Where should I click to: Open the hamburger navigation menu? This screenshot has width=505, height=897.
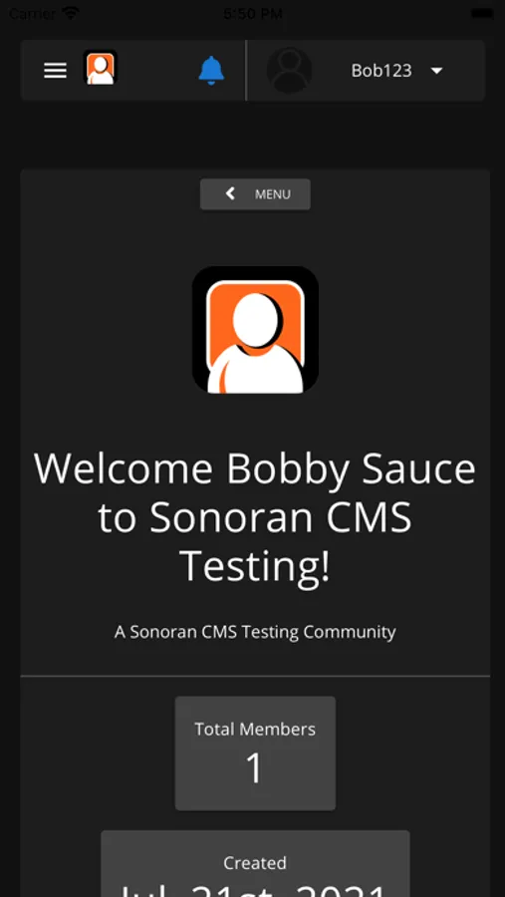pyautogui.click(x=56, y=71)
